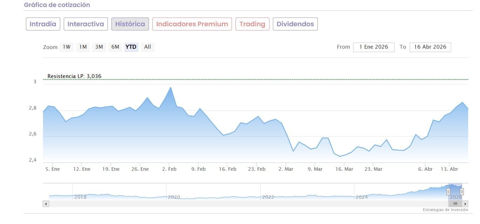Click the left range handle in navigator

coord(448,192)
